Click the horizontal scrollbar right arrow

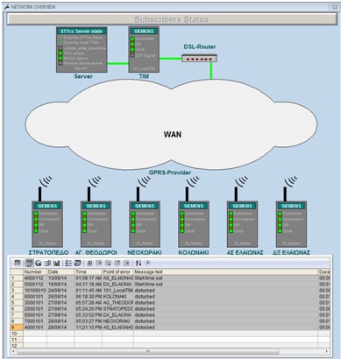pyautogui.click(x=327, y=351)
